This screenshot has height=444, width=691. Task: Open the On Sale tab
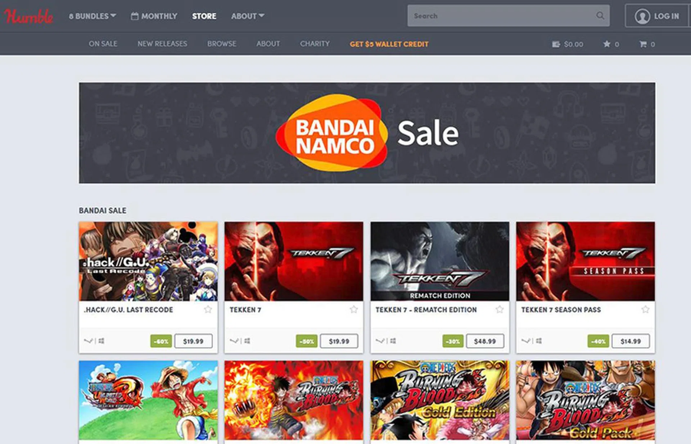tap(103, 44)
